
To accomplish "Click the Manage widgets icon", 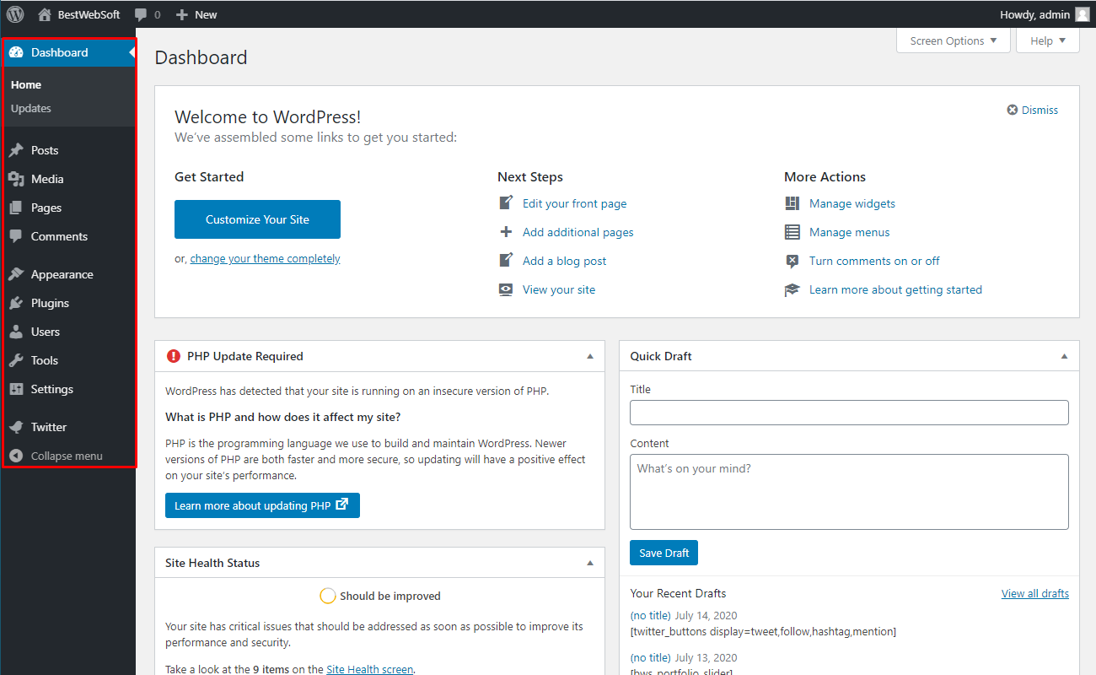I will (x=792, y=203).
